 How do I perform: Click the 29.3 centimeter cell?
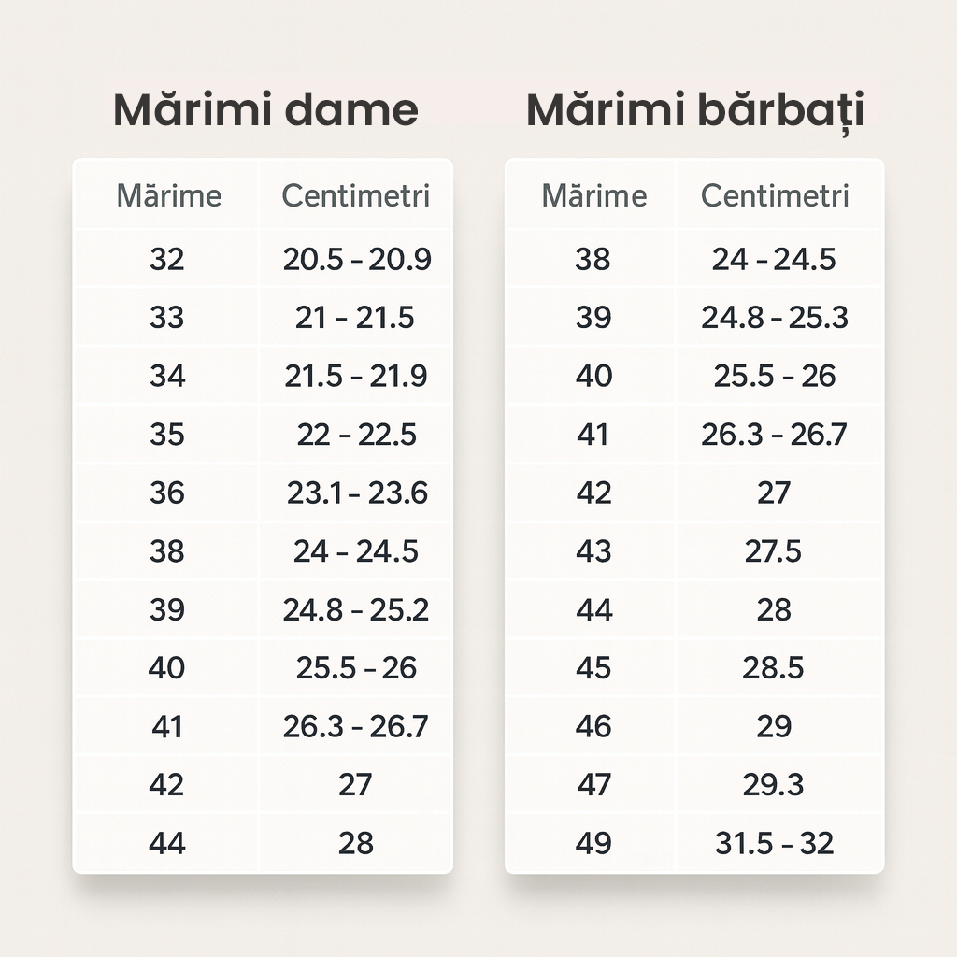click(x=774, y=785)
